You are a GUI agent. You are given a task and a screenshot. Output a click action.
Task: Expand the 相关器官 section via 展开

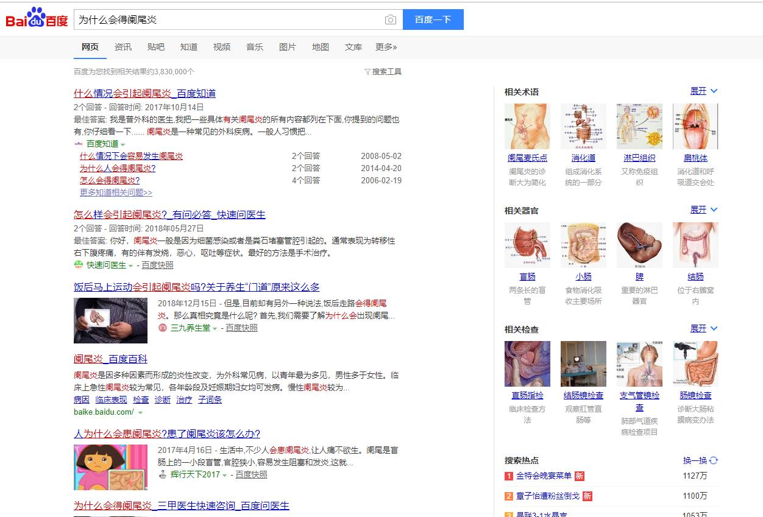(x=700, y=209)
